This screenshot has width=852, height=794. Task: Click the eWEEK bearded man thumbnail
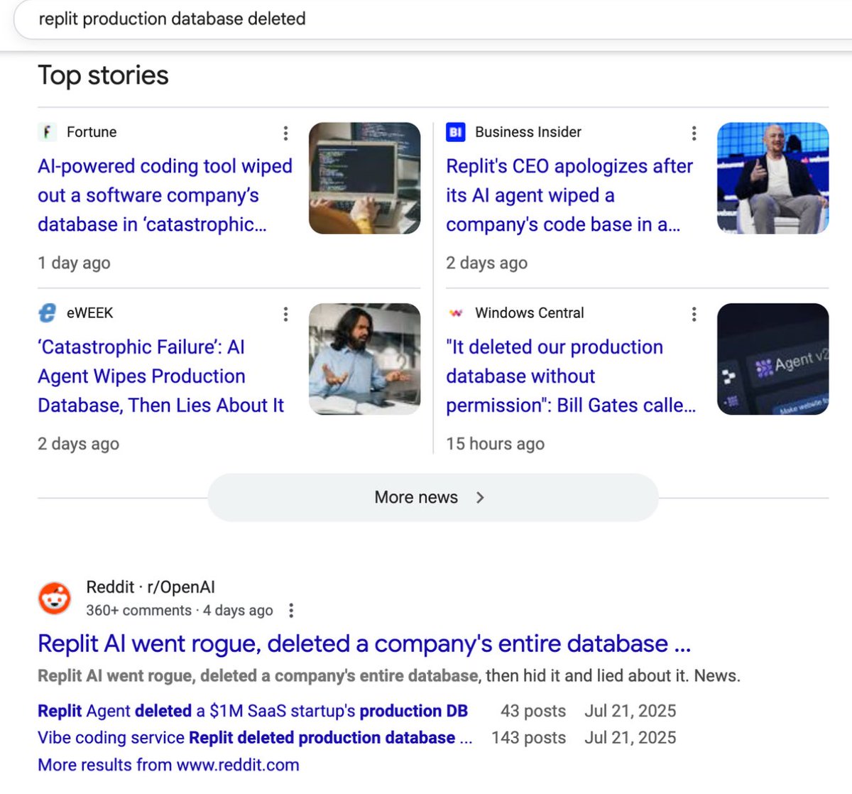364,359
